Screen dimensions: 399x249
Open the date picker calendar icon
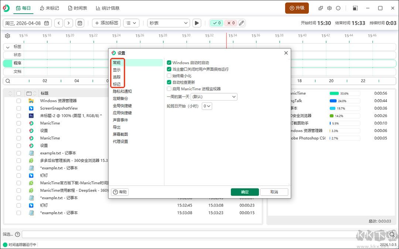(47, 23)
